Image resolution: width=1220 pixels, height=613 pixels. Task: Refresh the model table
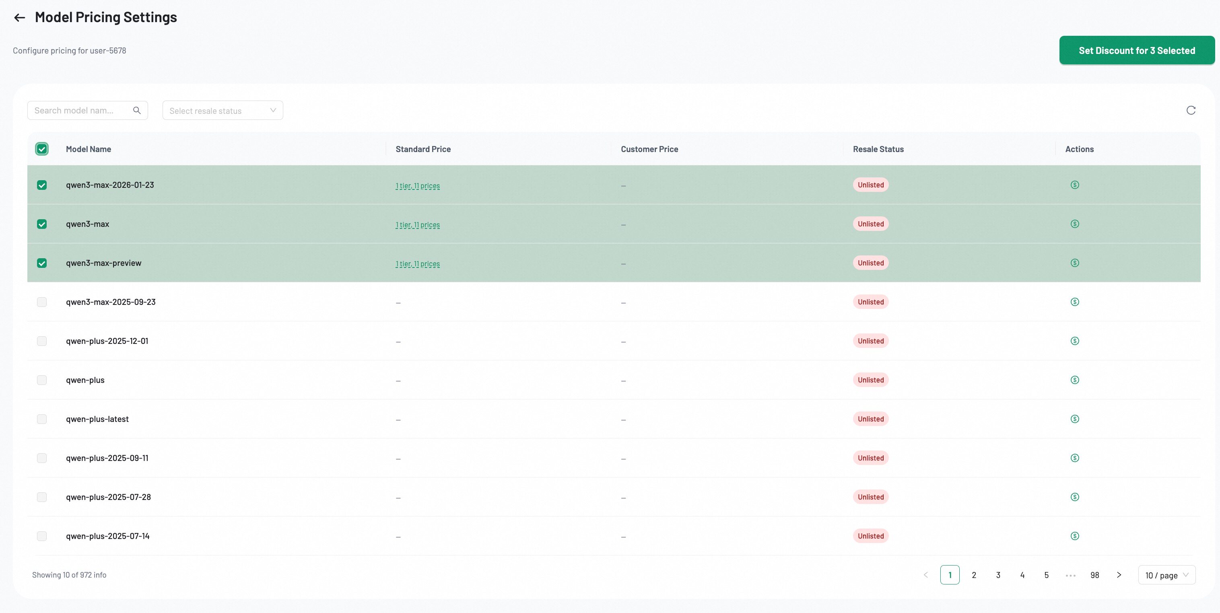coord(1191,110)
